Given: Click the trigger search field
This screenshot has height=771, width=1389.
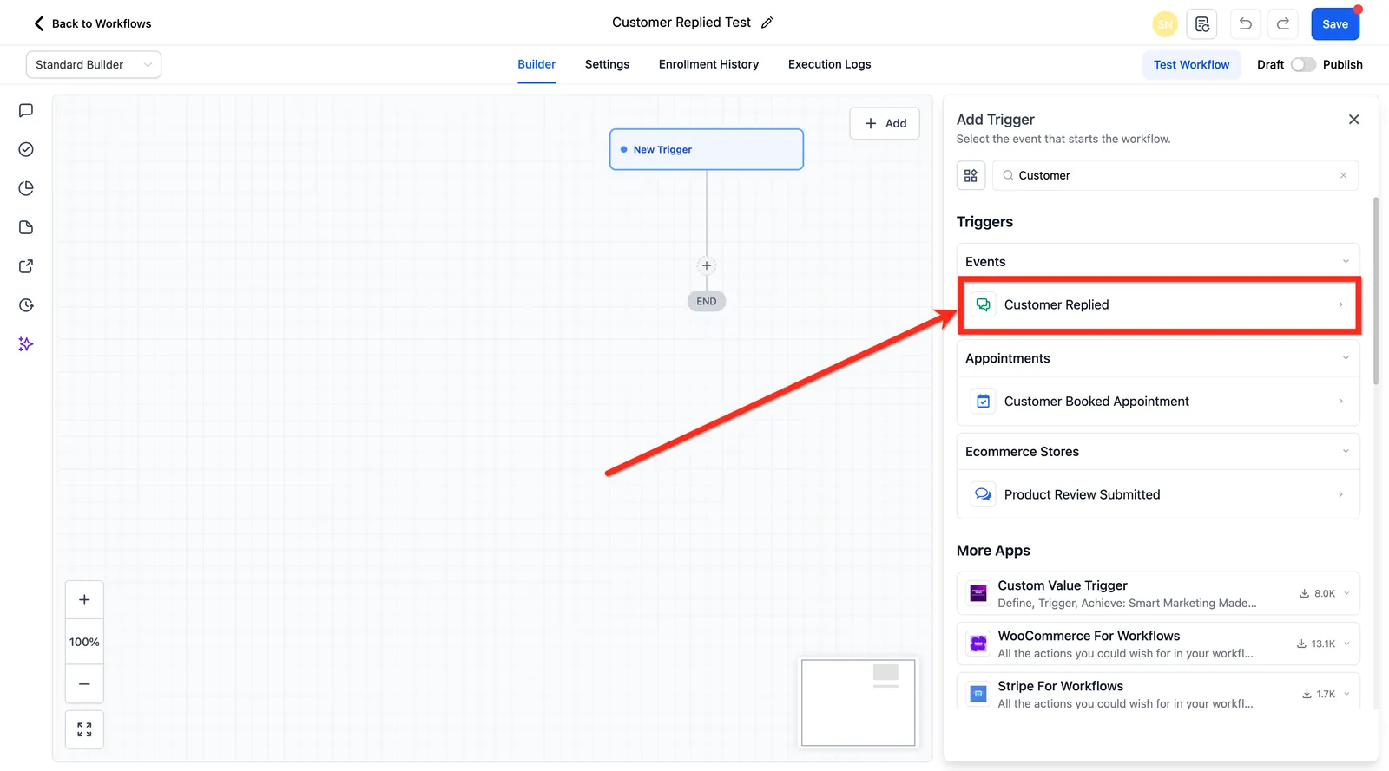Looking at the screenshot, I should (1175, 175).
